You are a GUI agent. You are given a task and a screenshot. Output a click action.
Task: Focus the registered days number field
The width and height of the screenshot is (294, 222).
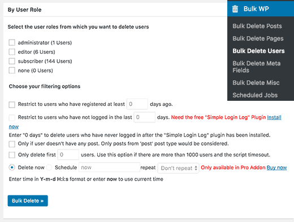(x=137, y=104)
